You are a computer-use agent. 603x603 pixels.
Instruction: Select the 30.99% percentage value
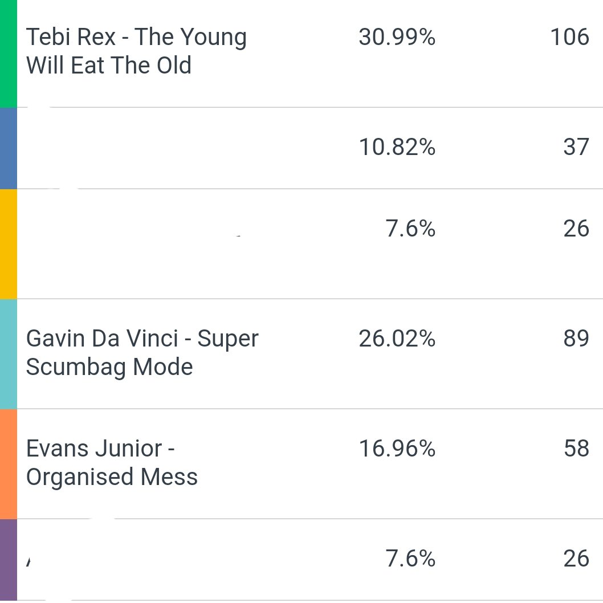tap(397, 37)
